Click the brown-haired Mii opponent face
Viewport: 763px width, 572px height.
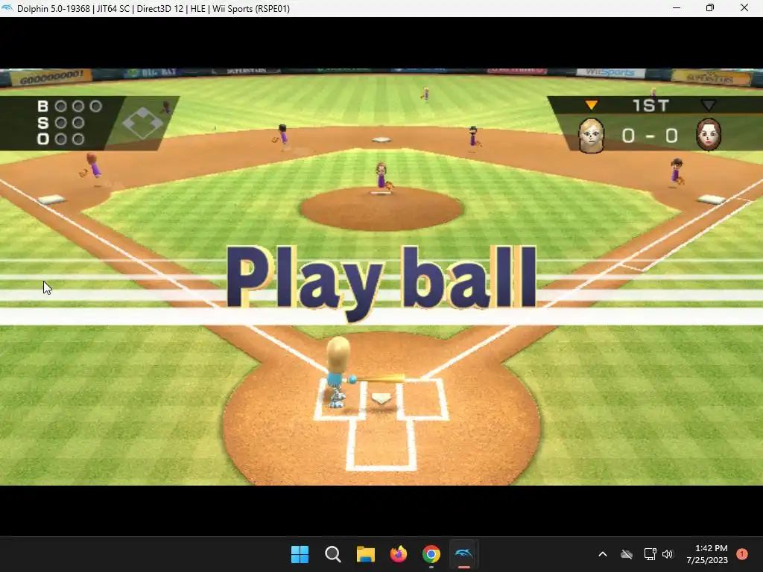pyautogui.click(x=709, y=134)
